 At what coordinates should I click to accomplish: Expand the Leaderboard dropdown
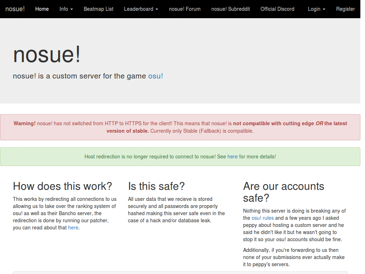141,9
